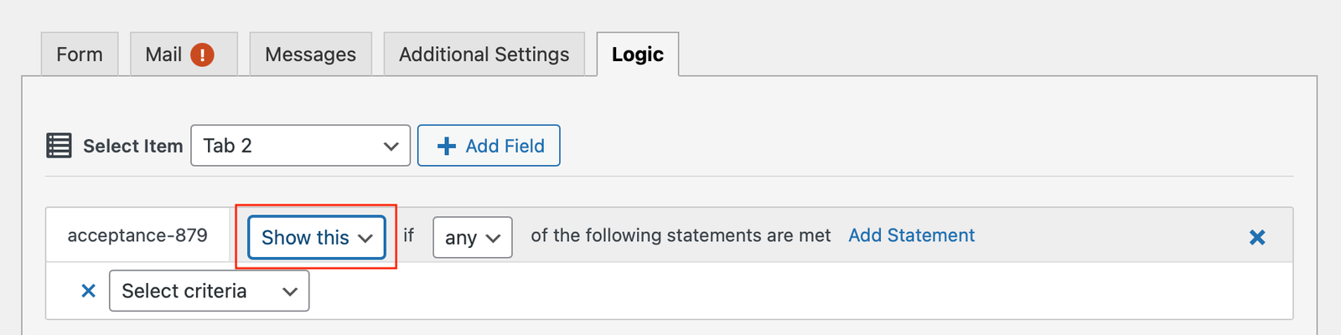
Task: Expand the Show this action dropdown
Action: 317,237
